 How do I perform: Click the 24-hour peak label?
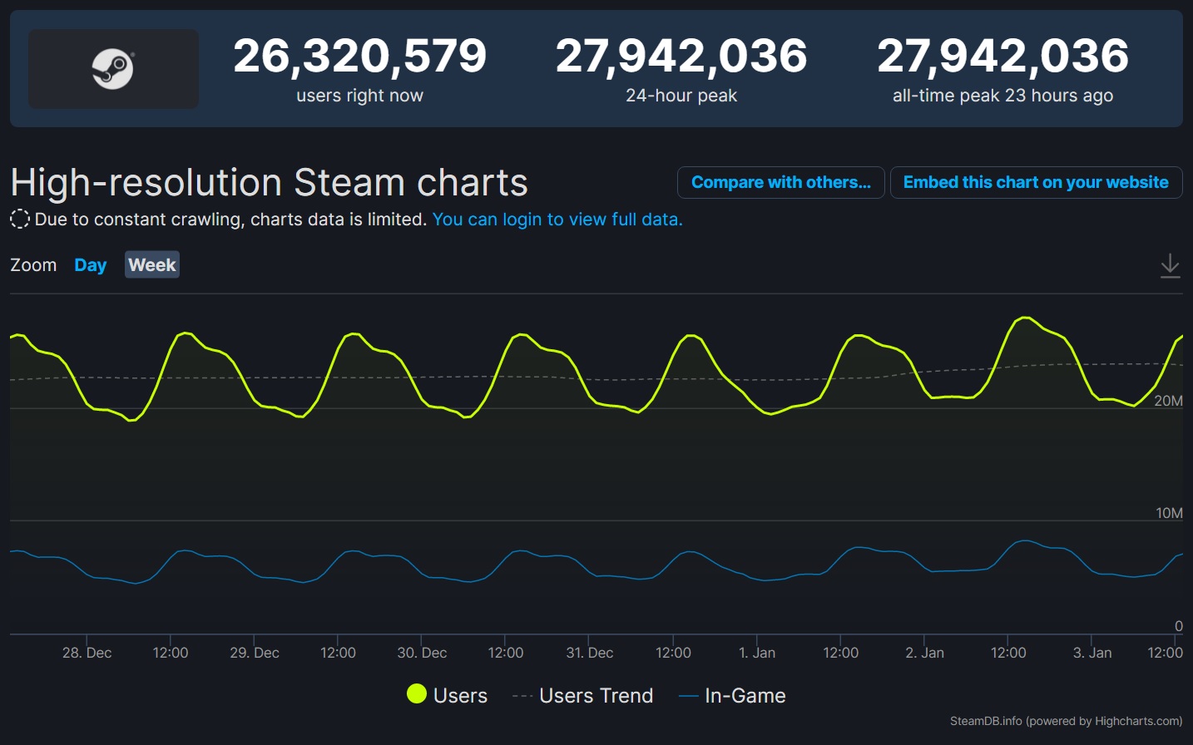pyautogui.click(x=681, y=96)
